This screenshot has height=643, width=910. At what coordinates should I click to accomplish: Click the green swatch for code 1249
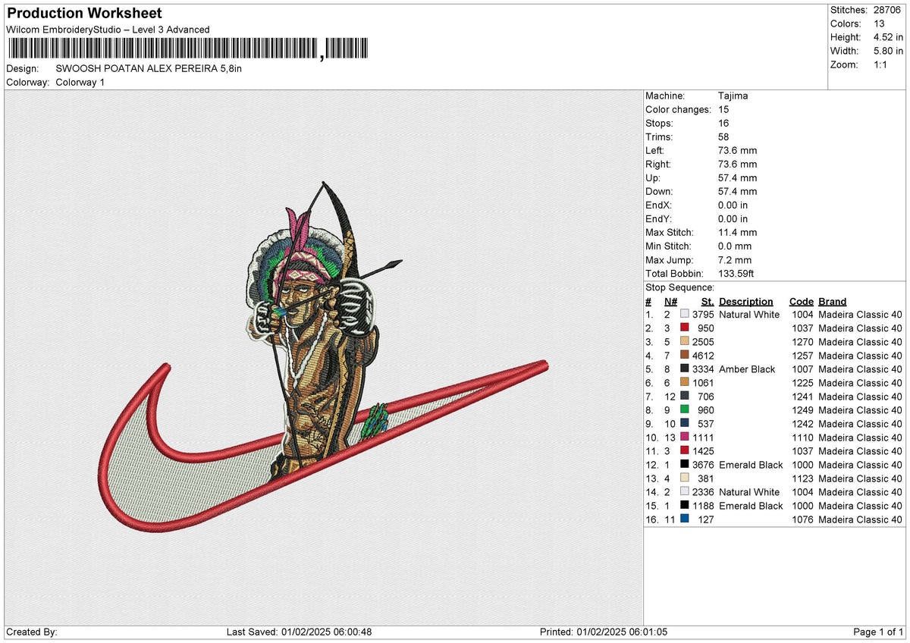685,409
